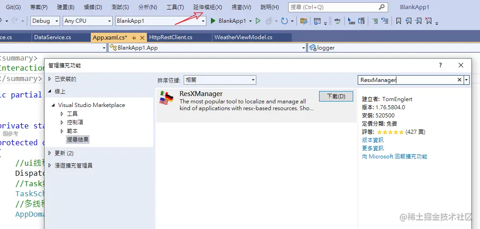Expand the 更新 (2) category
This screenshot has height=229, width=480.
(x=50, y=153)
